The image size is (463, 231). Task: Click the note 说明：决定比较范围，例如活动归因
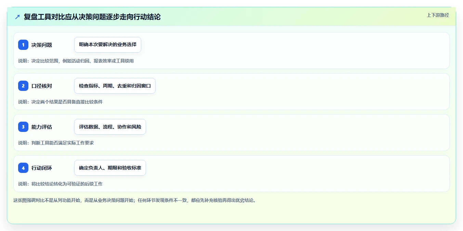[x=76, y=61]
